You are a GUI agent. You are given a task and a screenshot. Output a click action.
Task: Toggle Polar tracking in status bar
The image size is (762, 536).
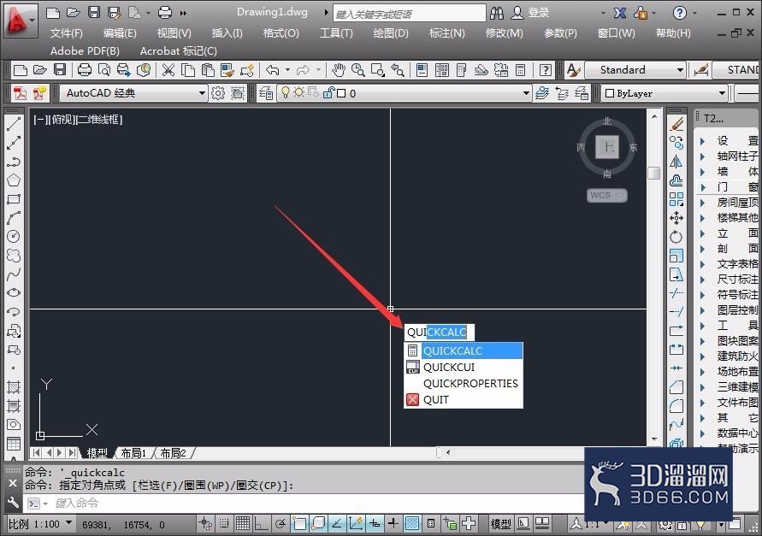[281, 523]
